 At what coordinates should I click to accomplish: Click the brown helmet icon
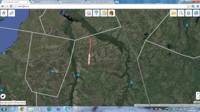pos(111,13)
